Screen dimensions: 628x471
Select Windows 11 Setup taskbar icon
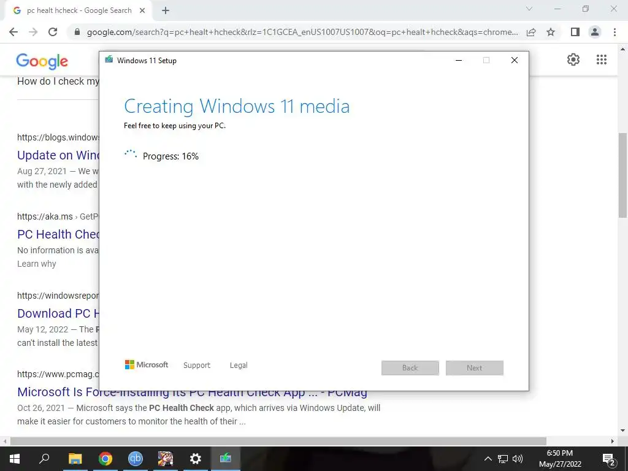tap(226, 459)
